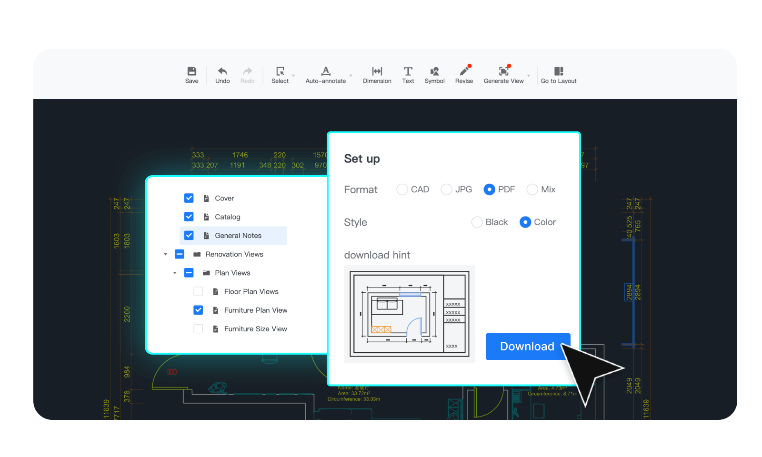Select CAD as the format
This screenshot has width=762, height=457.
coord(402,189)
